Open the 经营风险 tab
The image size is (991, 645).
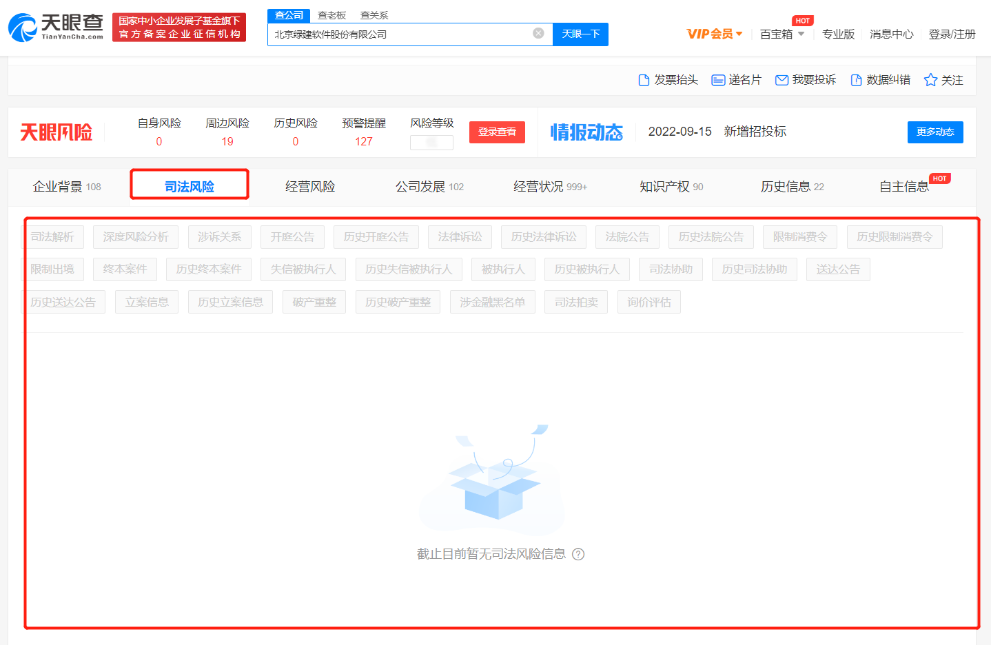coord(310,187)
